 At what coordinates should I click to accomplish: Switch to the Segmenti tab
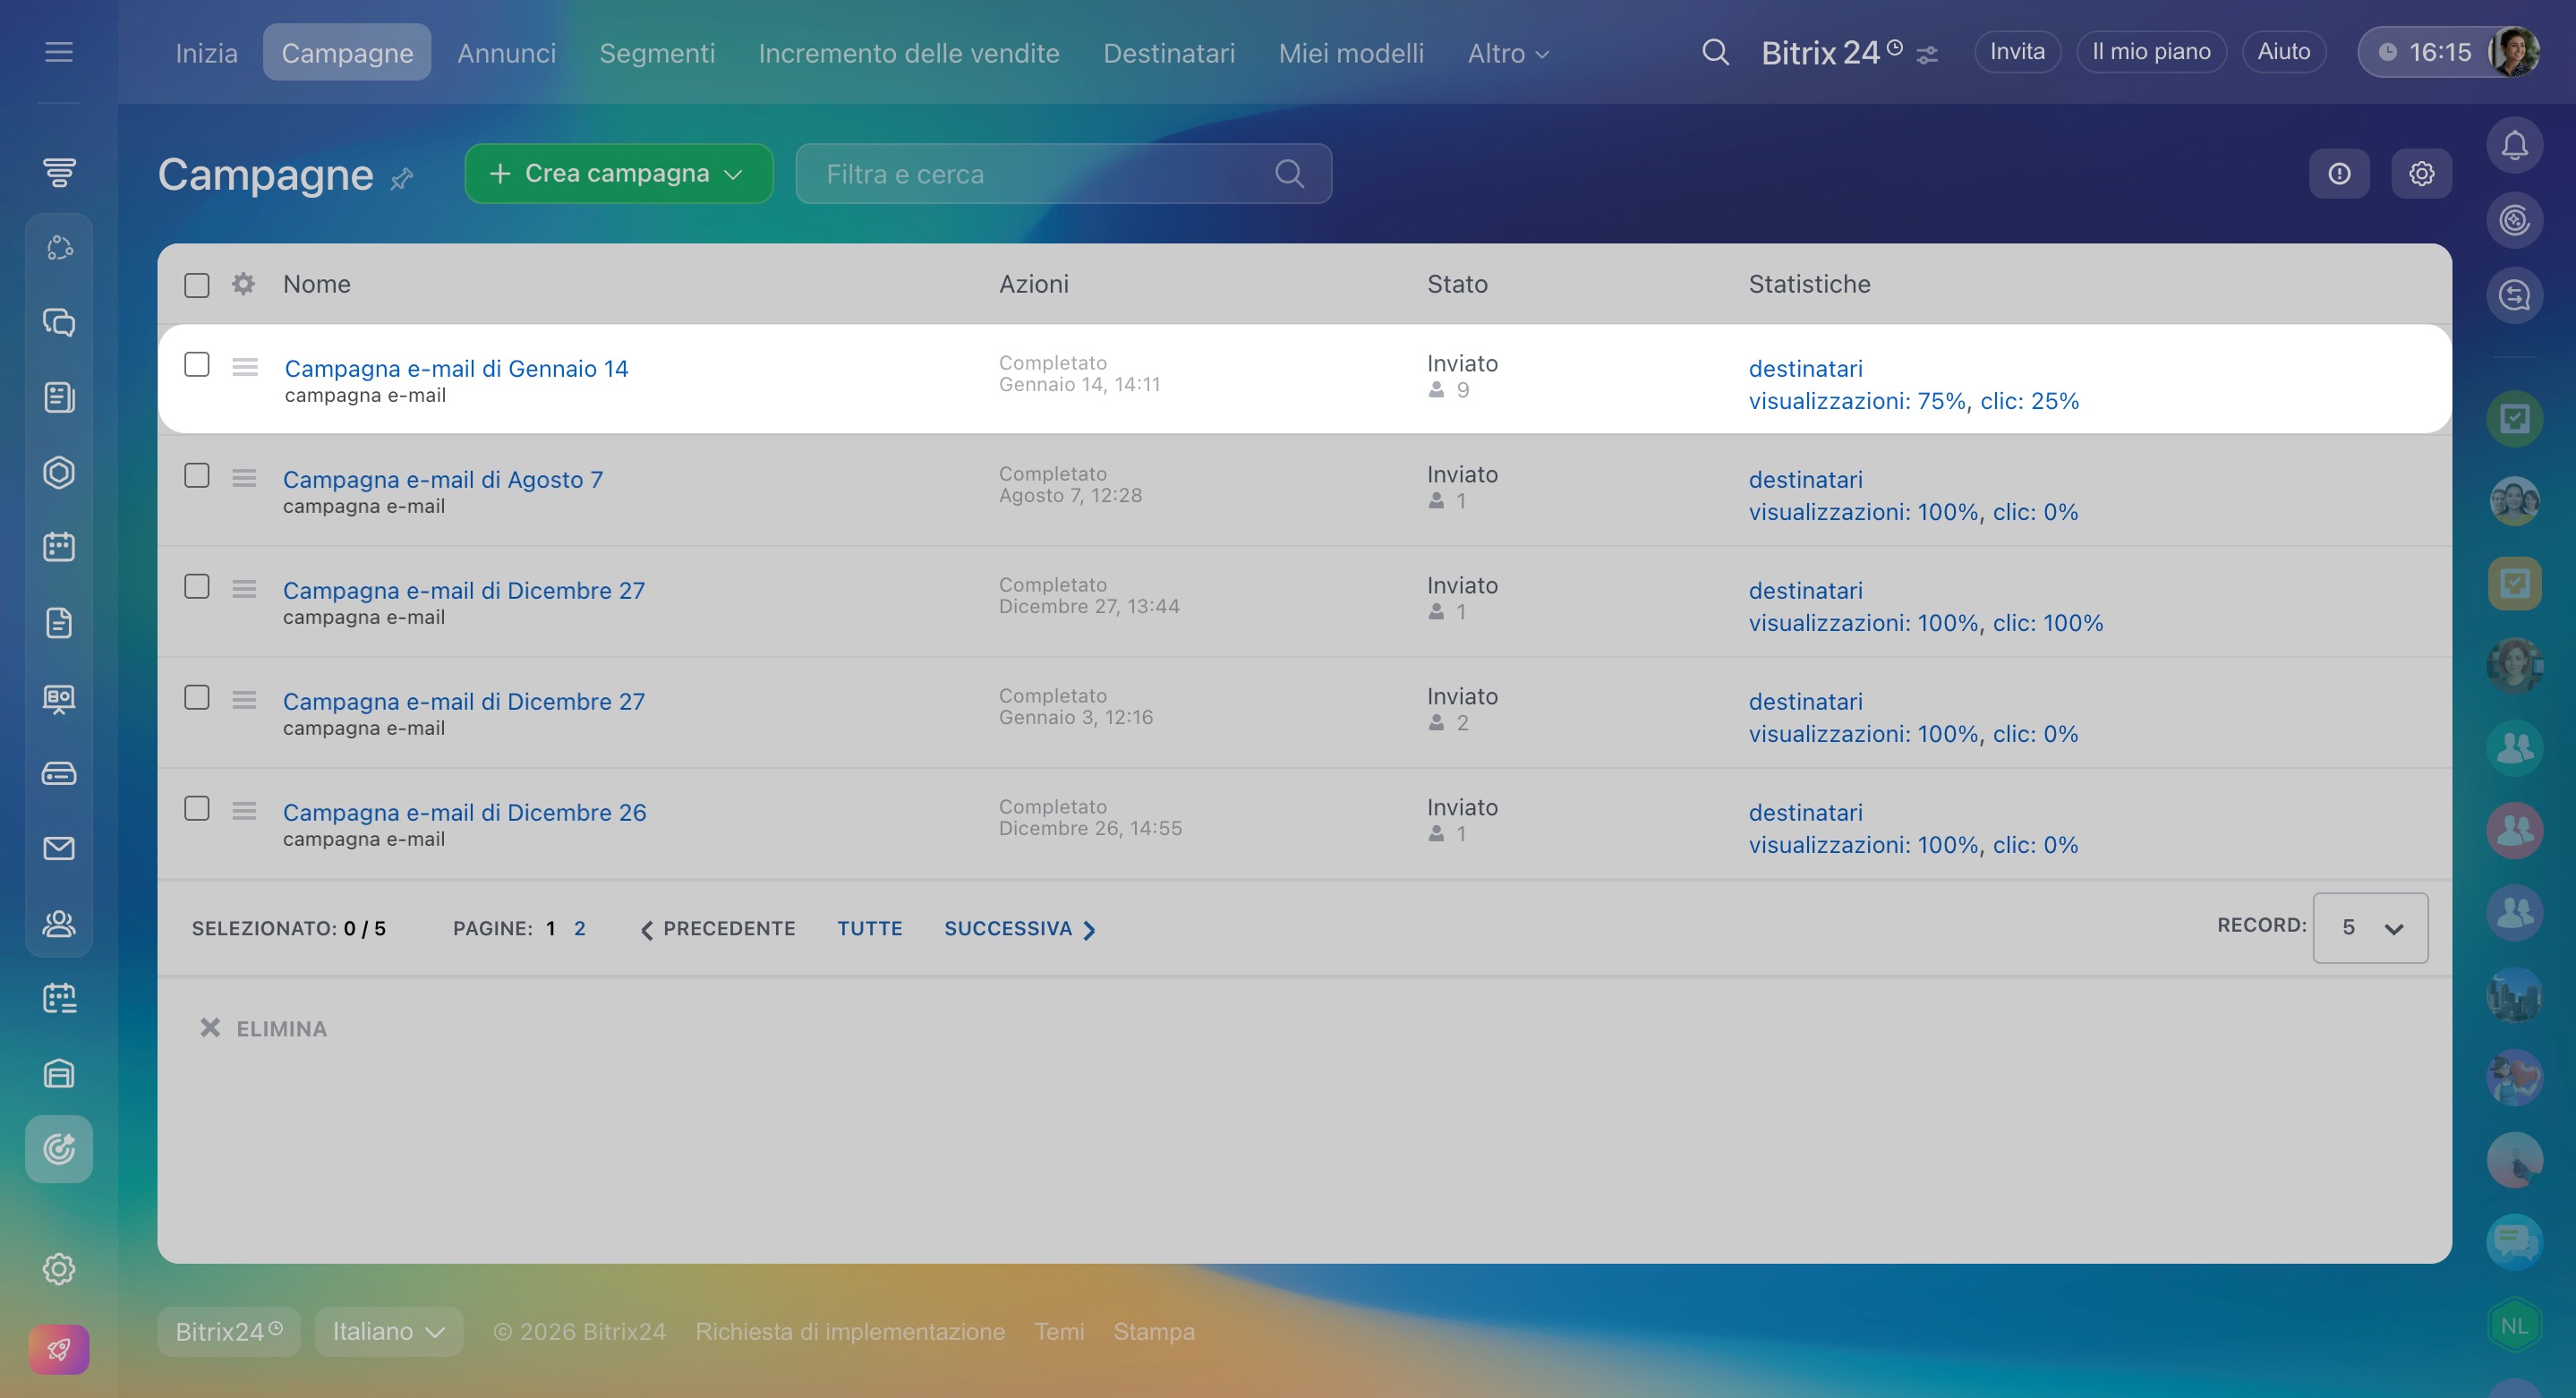(657, 53)
